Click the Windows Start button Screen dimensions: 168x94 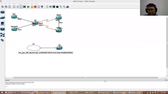coord(2,92)
